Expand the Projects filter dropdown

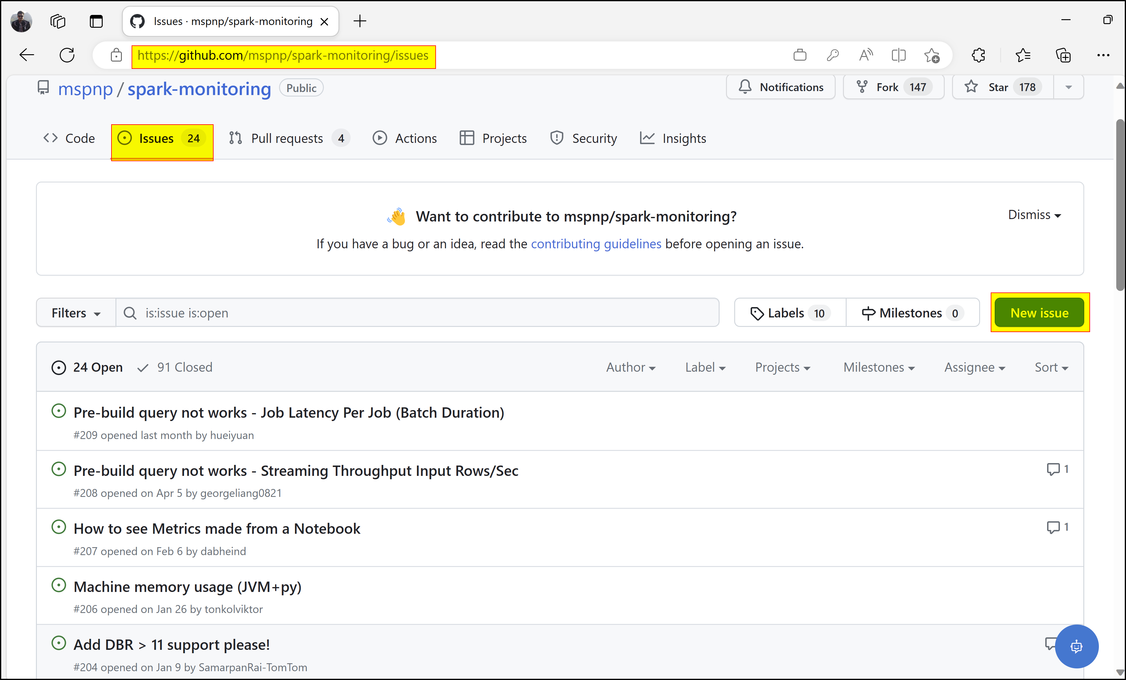coord(782,367)
